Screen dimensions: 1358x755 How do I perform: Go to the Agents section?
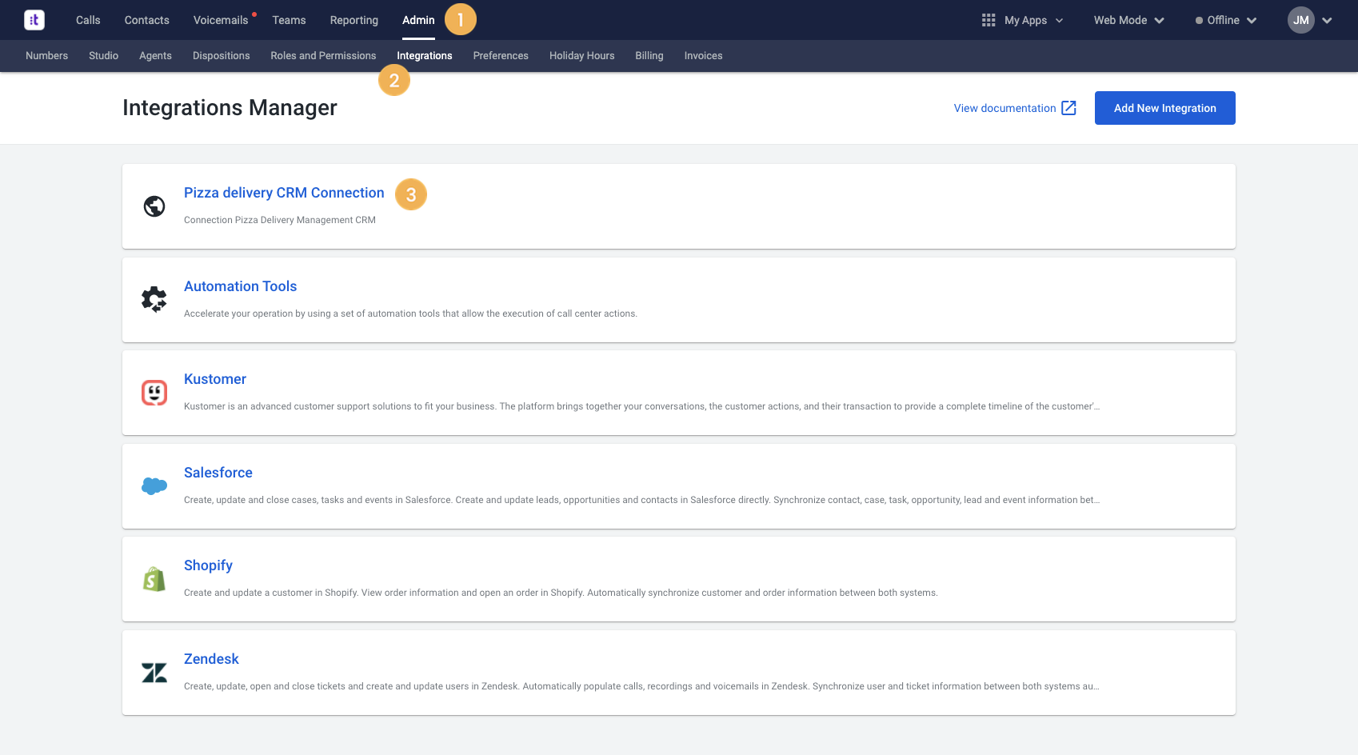(155, 56)
